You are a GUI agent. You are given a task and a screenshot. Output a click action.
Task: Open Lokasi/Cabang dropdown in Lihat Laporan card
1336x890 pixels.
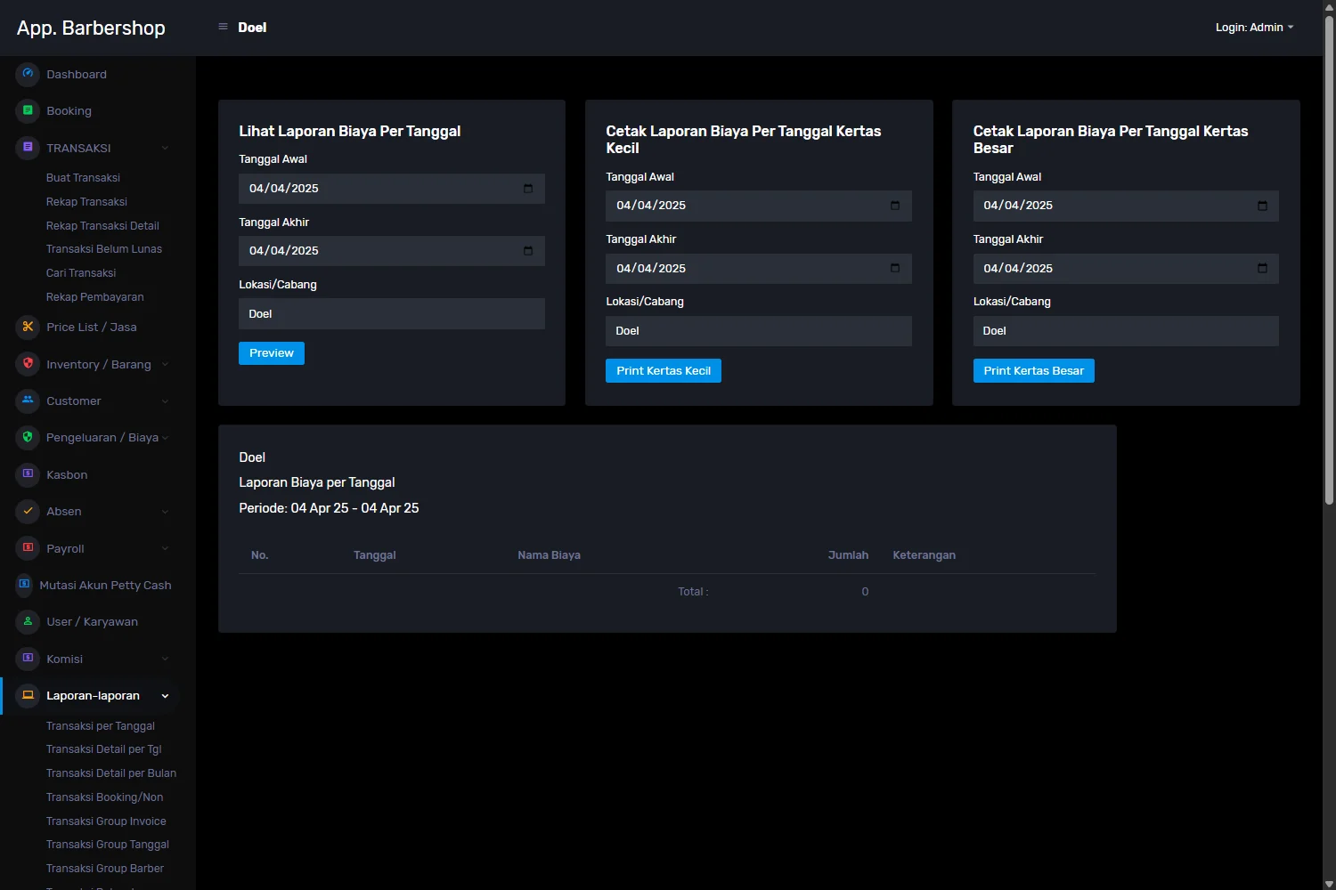pyautogui.click(x=392, y=313)
